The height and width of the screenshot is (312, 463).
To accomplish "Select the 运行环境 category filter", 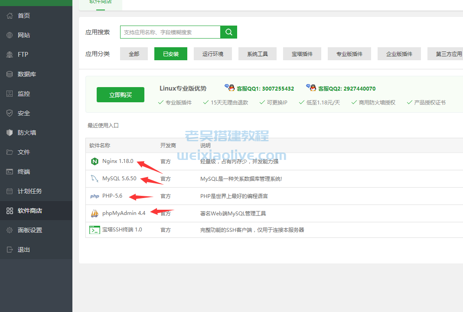I will [x=213, y=53].
